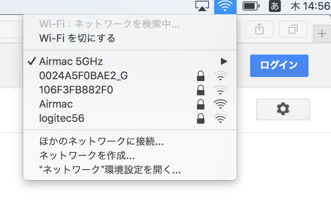Open ほかのネットワークに接続… option

click(x=130, y=141)
